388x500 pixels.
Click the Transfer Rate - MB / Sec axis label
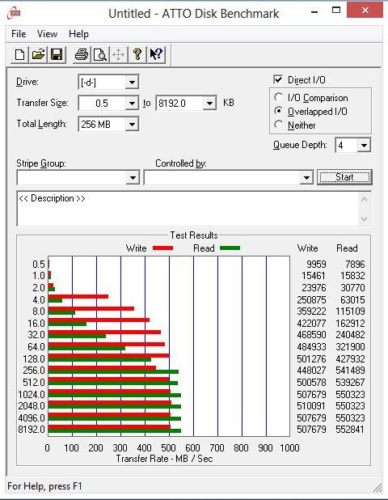[x=164, y=459]
